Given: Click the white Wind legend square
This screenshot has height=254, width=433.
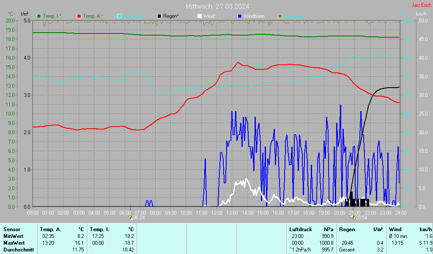Looking at the screenshot, I should coord(200,17).
